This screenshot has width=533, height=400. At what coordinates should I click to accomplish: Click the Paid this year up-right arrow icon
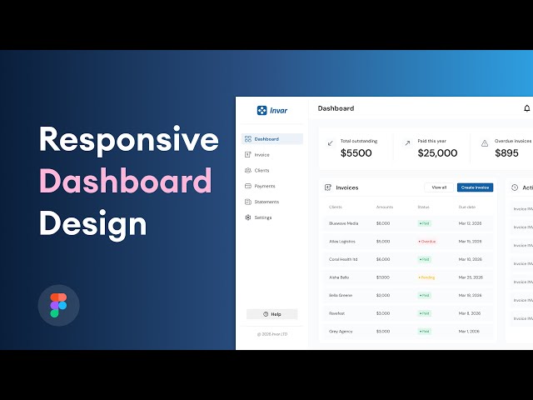click(x=407, y=143)
